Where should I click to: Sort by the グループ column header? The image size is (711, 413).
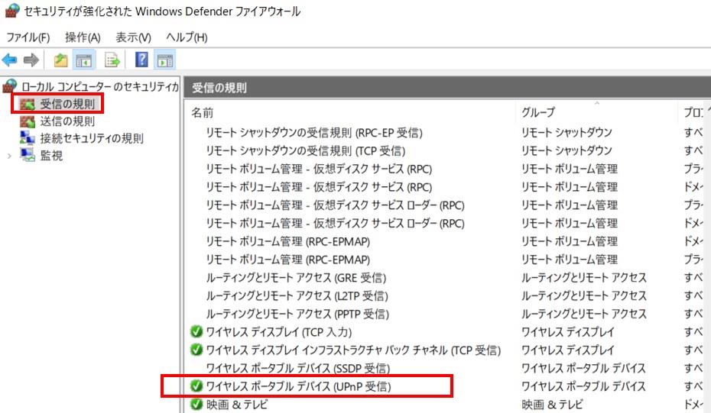click(x=538, y=112)
